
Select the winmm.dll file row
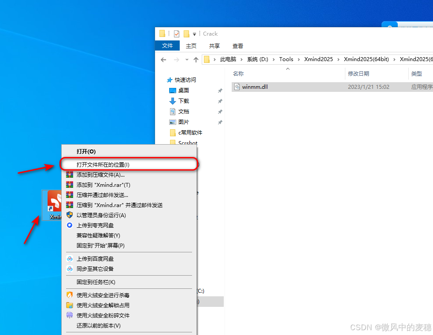(332, 87)
